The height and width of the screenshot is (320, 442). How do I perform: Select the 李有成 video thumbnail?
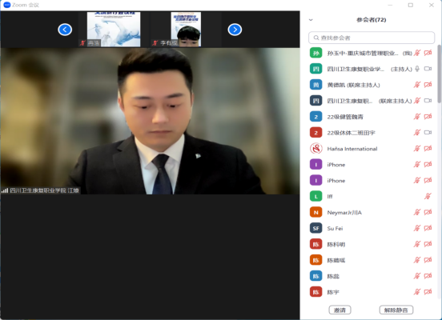(x=177, y=30)
